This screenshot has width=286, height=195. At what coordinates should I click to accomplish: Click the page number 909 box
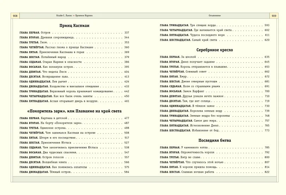pyautogui.click(x=274, y=16)
